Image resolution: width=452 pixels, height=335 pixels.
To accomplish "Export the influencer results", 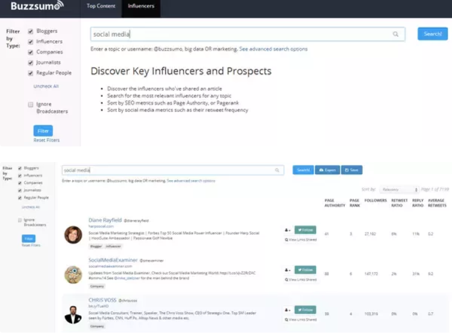I will (327, 170).
